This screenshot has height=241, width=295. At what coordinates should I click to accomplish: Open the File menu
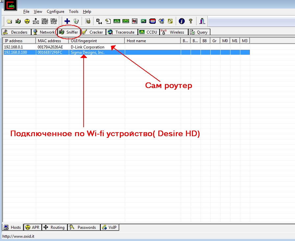click(x=26, y=12)
